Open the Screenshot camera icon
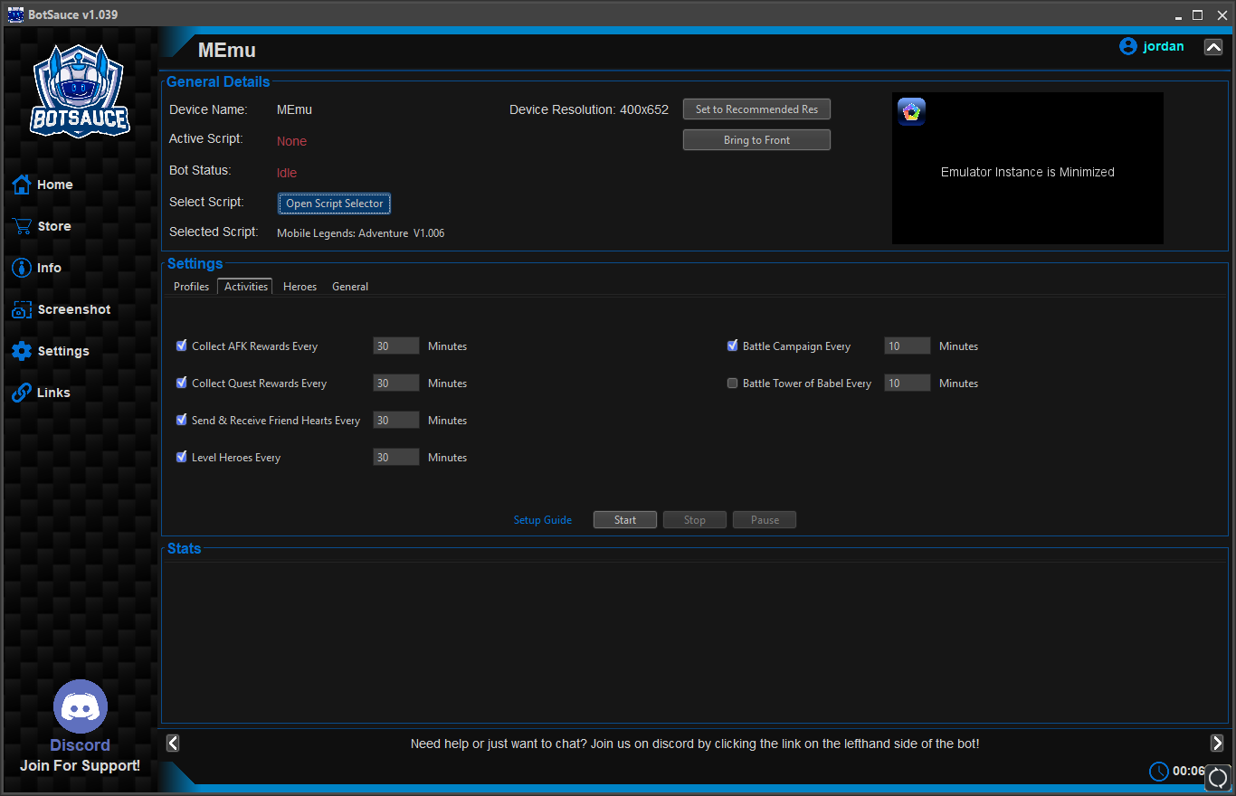The image size is (1236, 796). (22, 310)
